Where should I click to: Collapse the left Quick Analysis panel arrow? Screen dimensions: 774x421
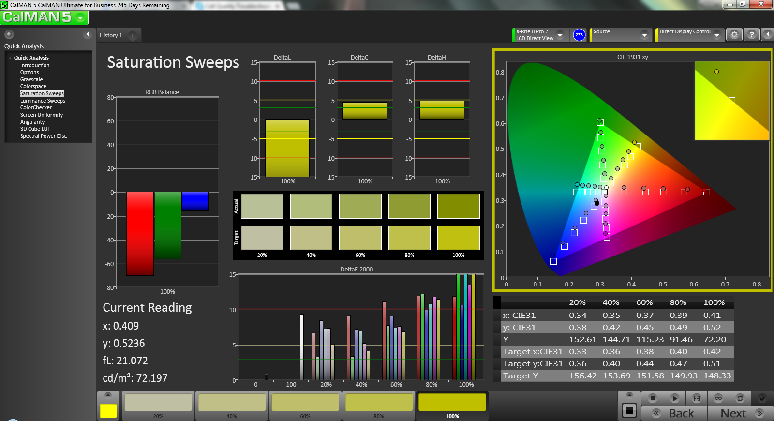(x=88, y=34)
